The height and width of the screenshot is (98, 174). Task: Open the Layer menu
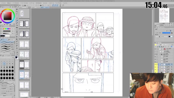pyautogui.click(x=32, y=3)
